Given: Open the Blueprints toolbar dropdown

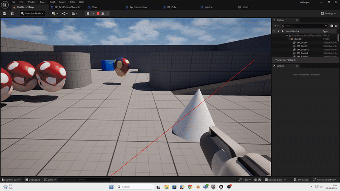Looking at the screenshot, I should [x=65, y=14].
